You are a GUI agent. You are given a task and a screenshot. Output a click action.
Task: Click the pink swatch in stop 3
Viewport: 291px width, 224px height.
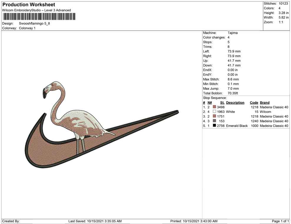click(214, 116)
